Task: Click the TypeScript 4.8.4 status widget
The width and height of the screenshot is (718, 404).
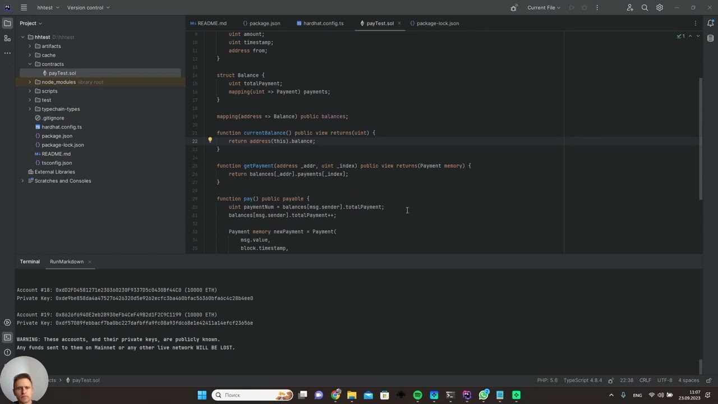Action: click(582, 380)
